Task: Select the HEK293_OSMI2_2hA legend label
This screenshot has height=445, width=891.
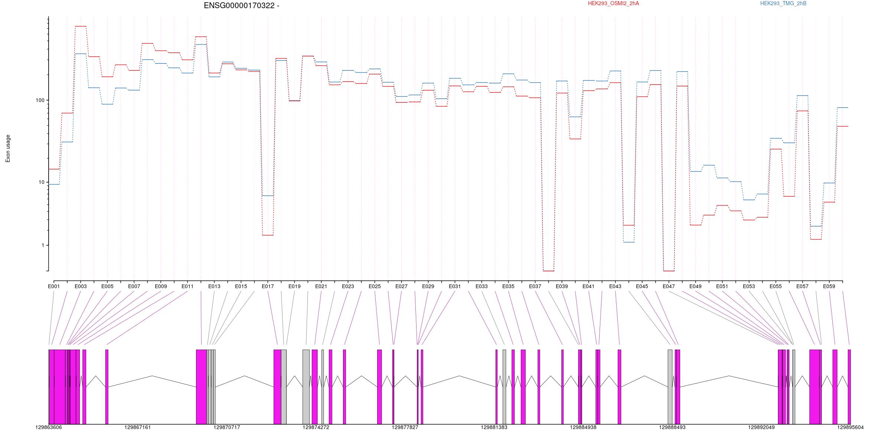Action: pyautogui.click(x=614, y=3)
